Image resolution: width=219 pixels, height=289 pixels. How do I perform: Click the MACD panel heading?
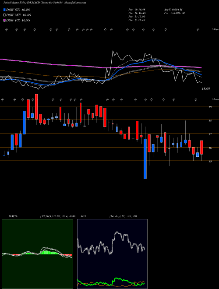coord(13,216)
